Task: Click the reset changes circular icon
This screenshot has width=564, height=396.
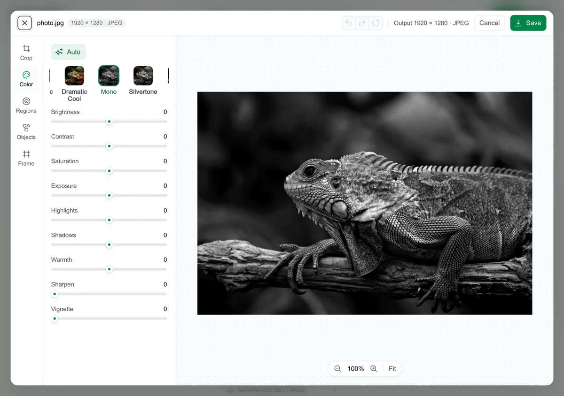Action: tap(376, 23)
